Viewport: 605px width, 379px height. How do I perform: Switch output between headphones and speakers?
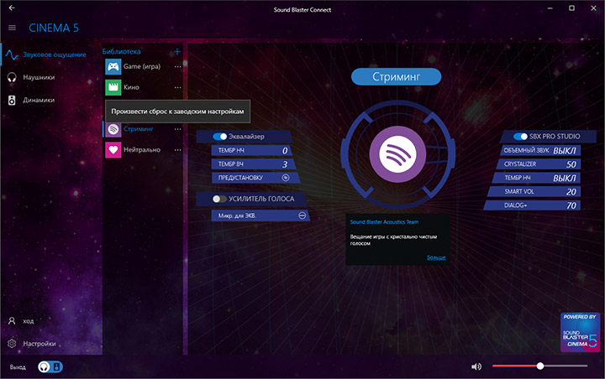[50, 366]
